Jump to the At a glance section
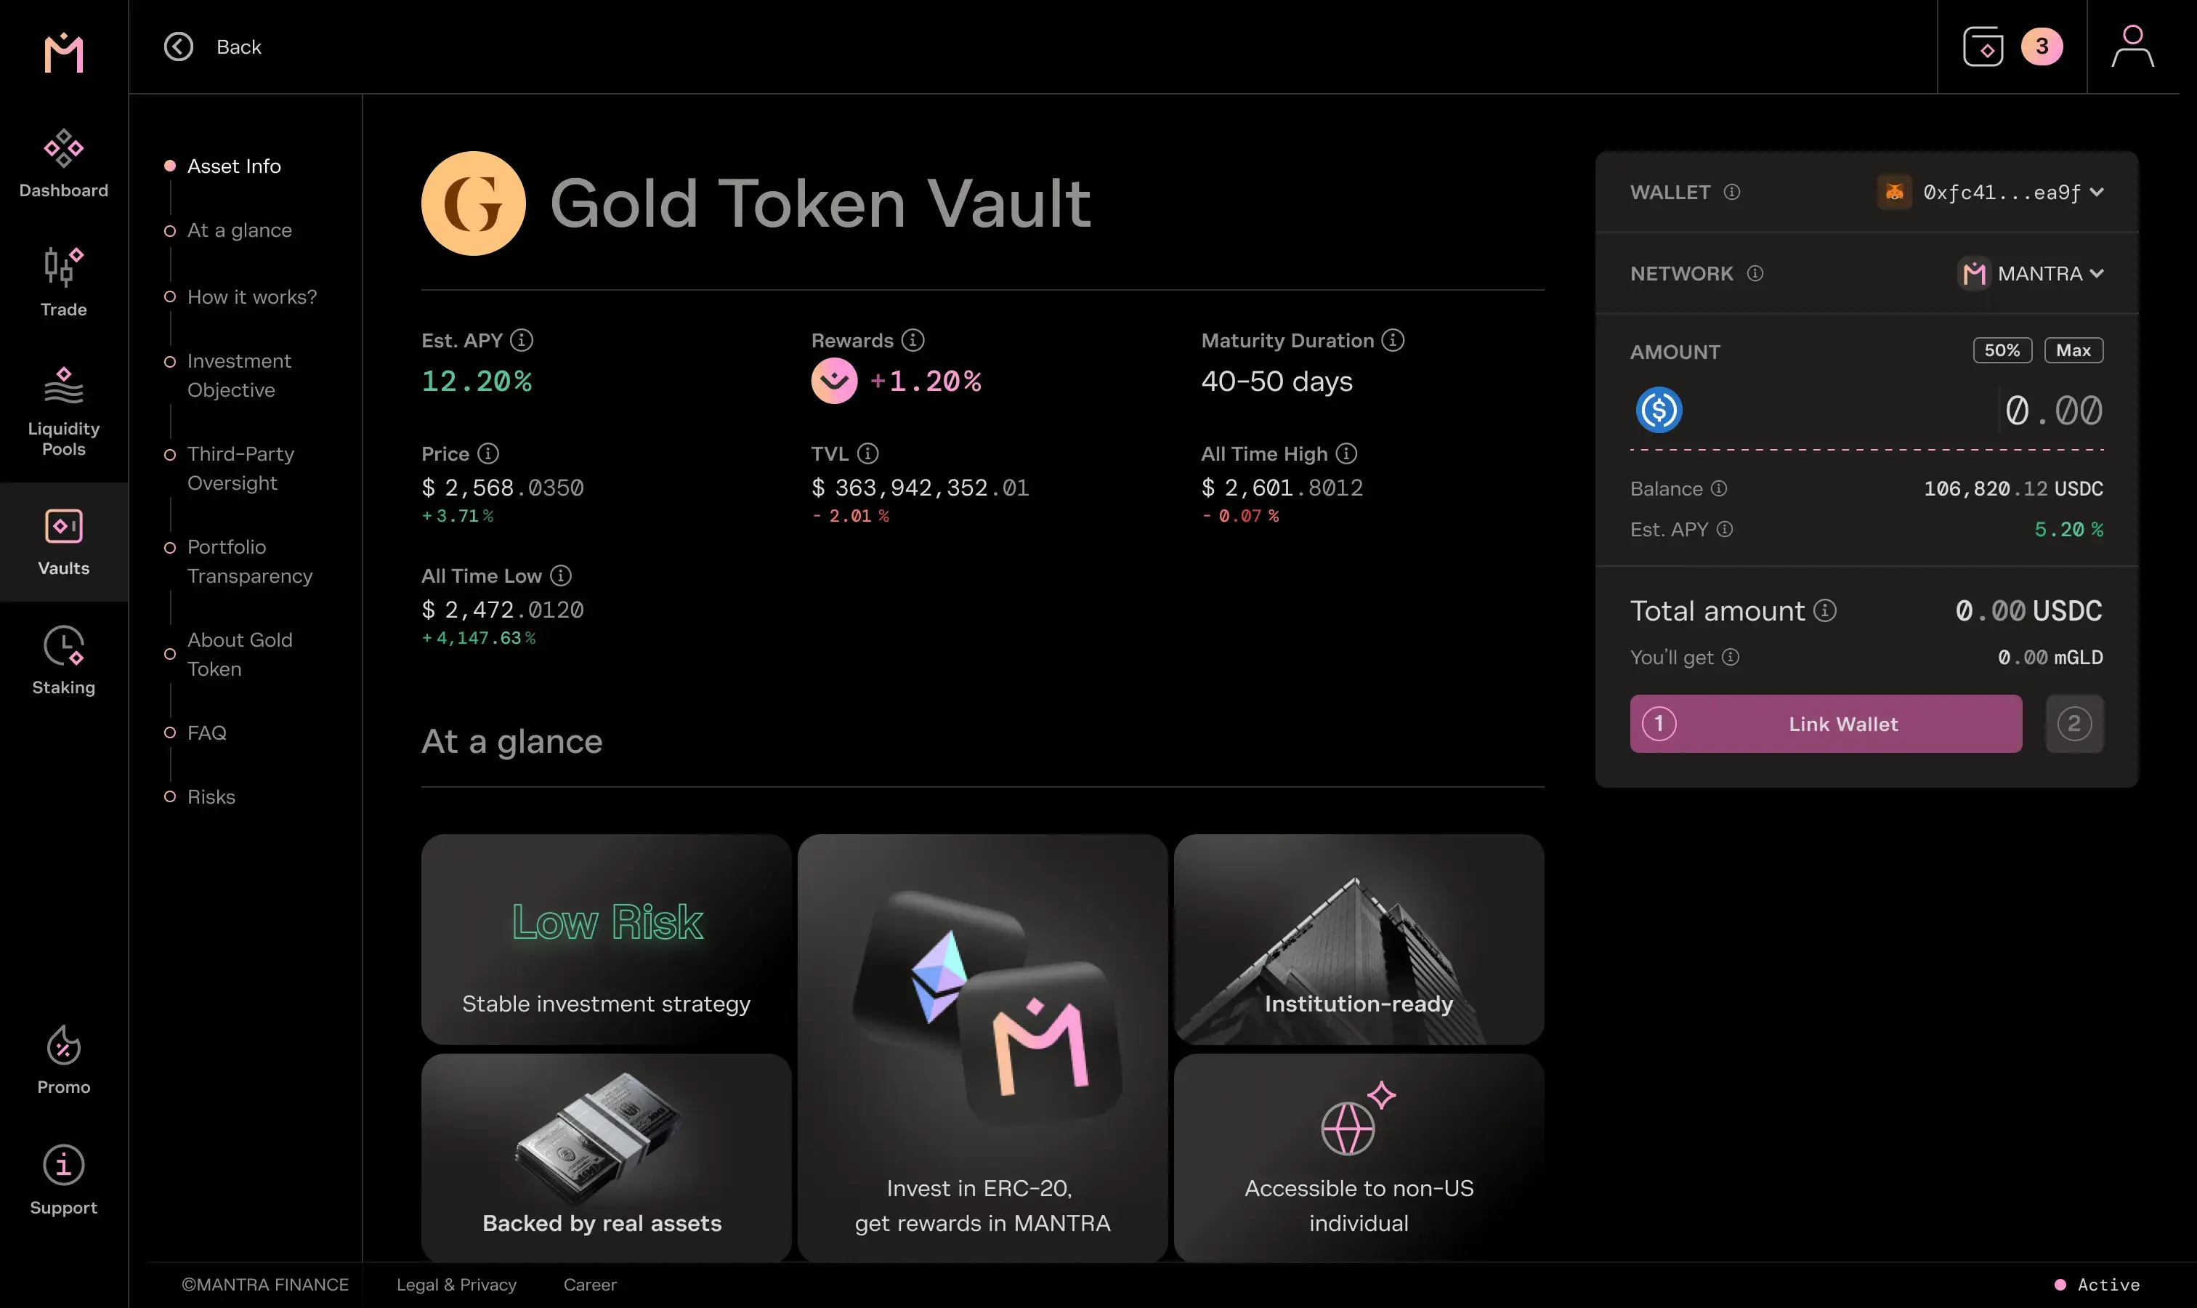The width and height of the screenshot is (2197, 1308). (x=239, y=231)
